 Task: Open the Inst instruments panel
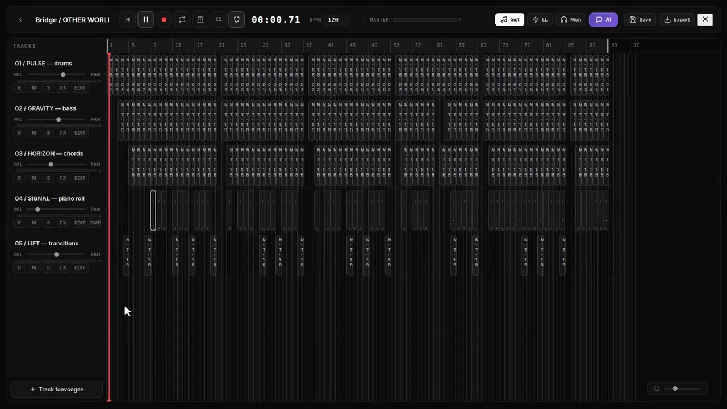point(509,20)
